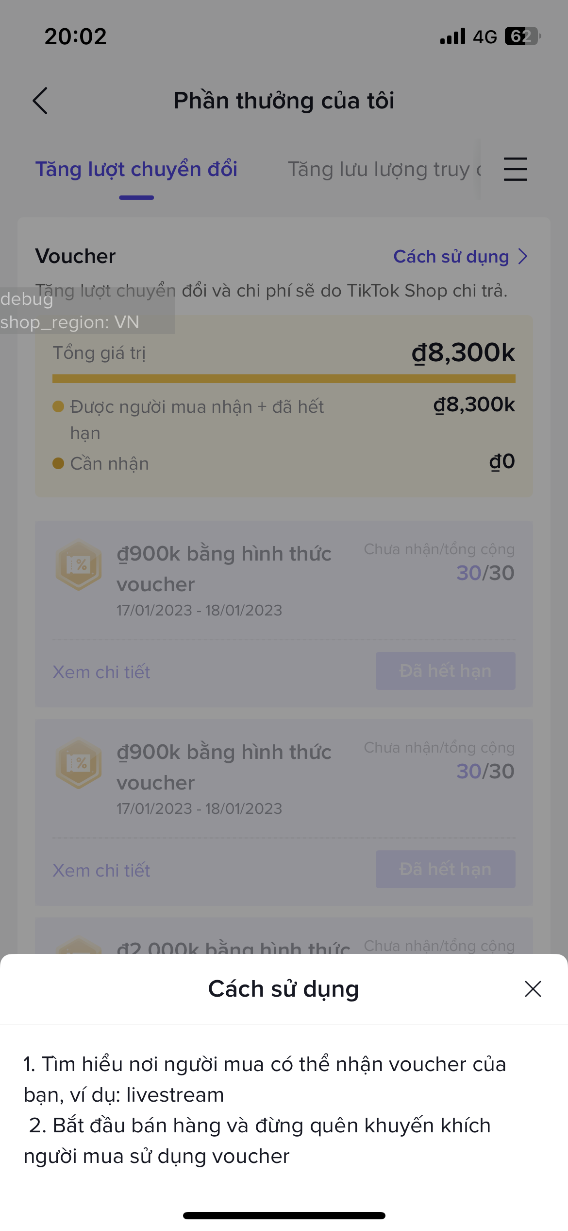Open Cách sử dụng help link
Viewport: 568px width, 1231px height.
(x=451, y=257)
